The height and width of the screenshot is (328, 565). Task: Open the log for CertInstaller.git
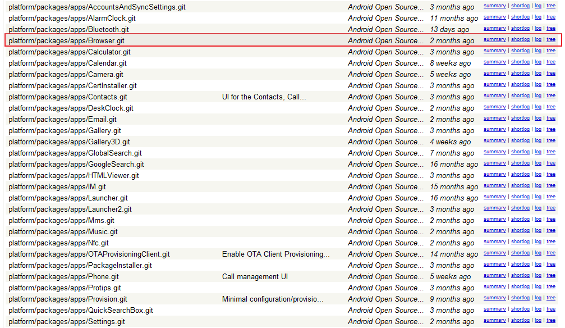538,84
